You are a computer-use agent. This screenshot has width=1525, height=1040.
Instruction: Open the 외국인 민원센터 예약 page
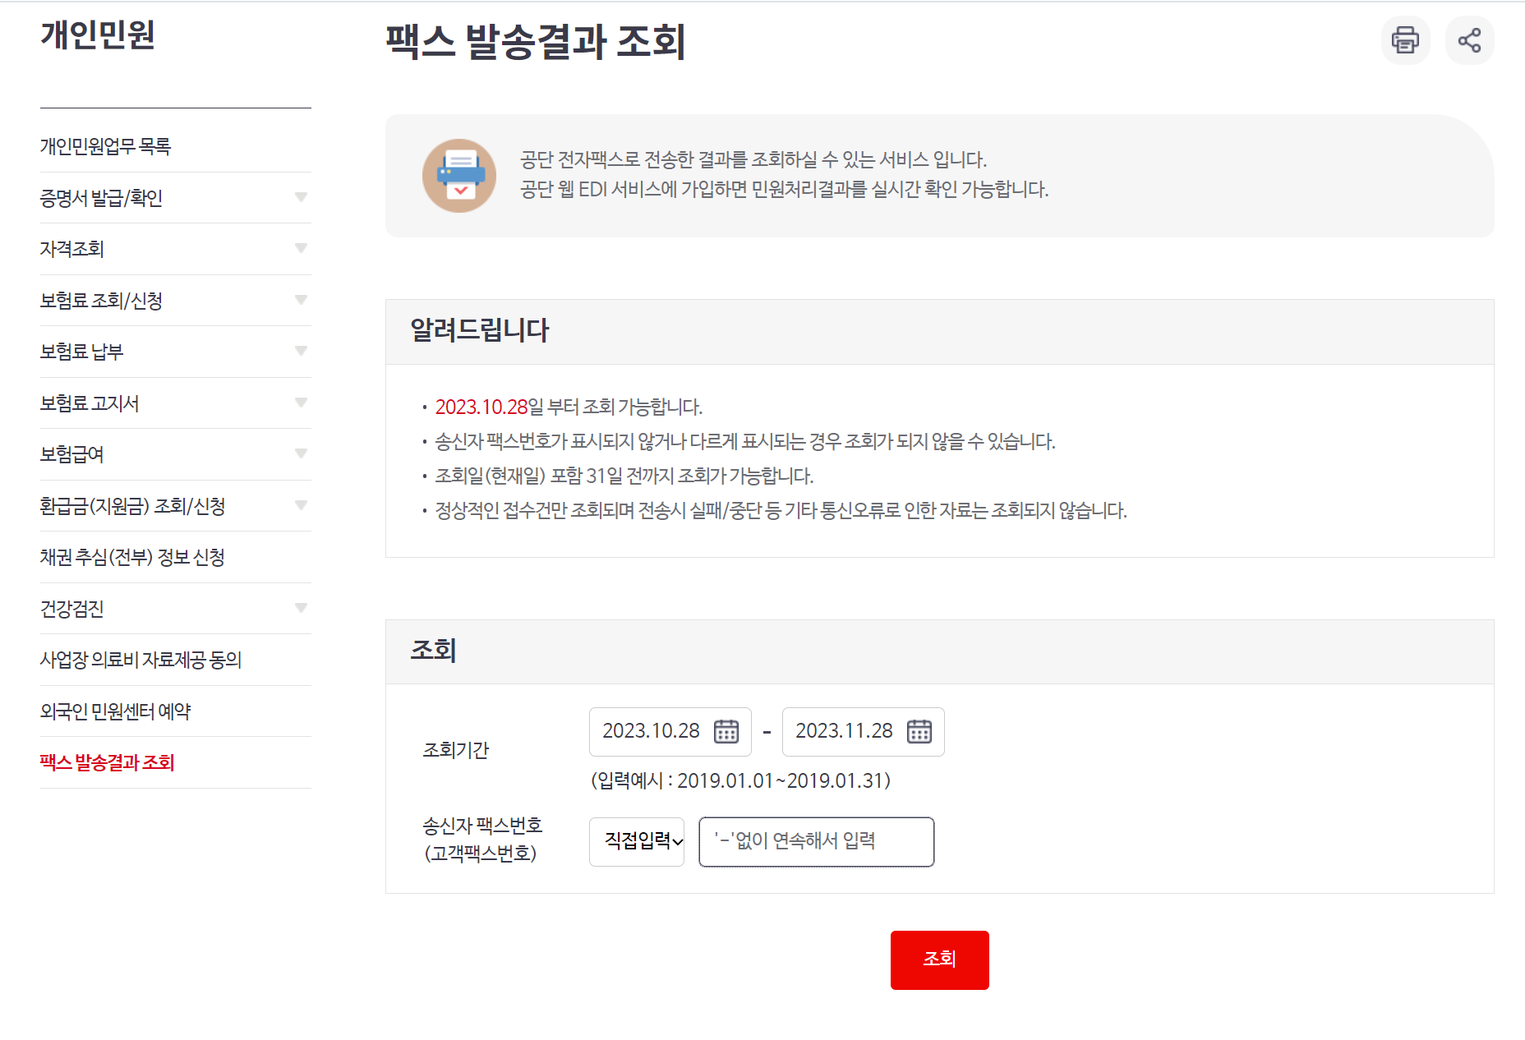coord(116,711)
